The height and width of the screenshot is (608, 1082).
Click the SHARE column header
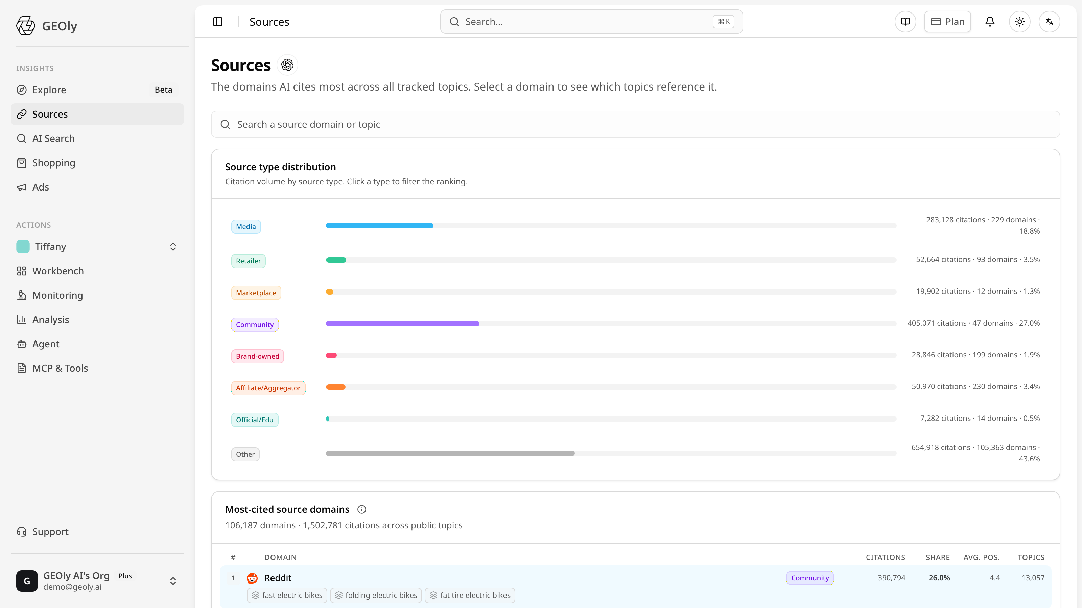[x=938, y=557]
